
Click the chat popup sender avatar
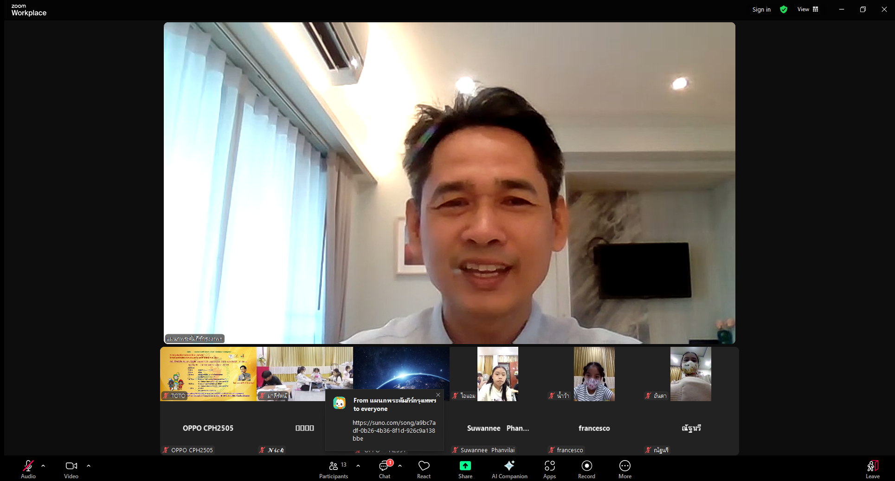340,403
